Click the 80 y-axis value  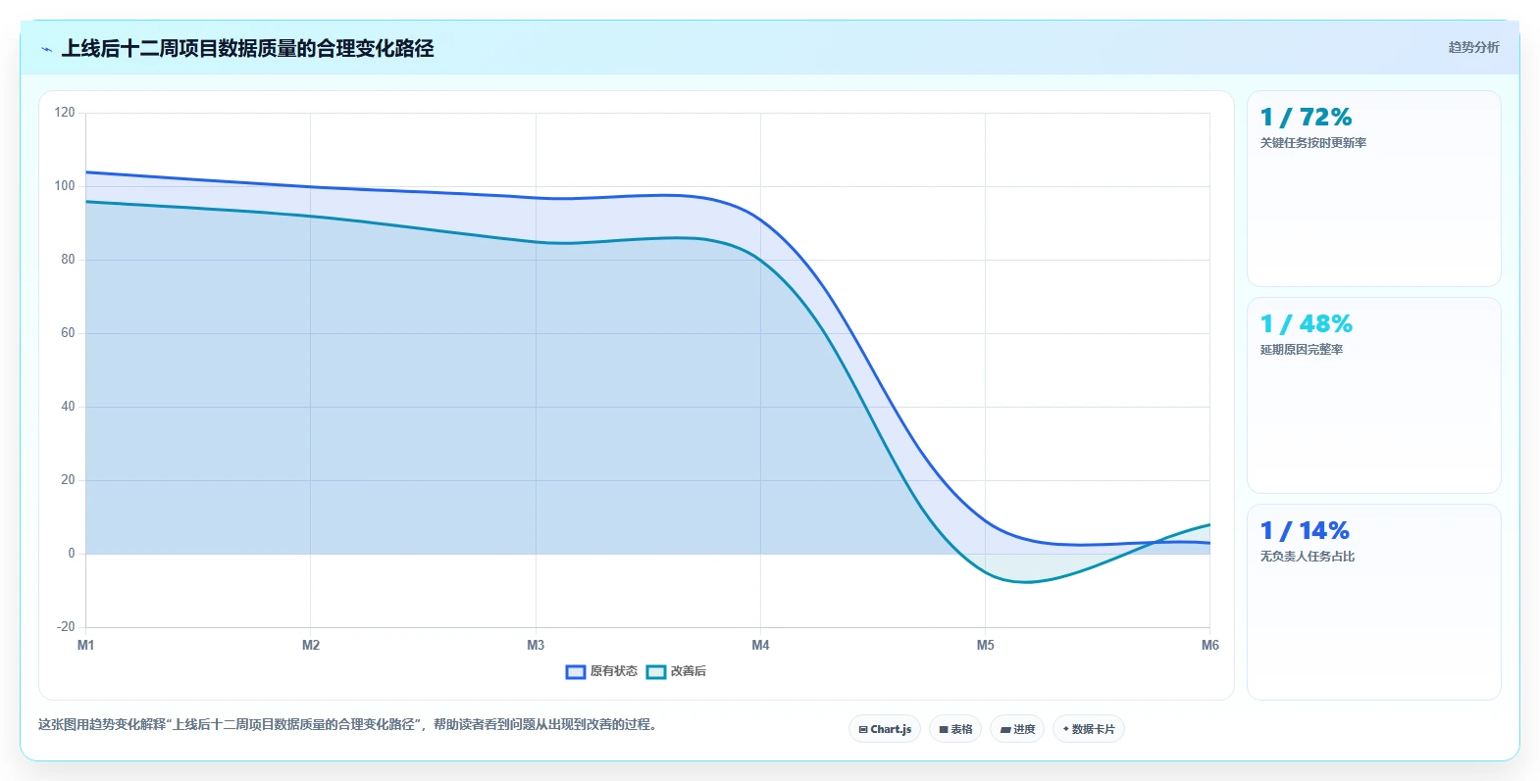pyautogui.click(x=68, y=260)
